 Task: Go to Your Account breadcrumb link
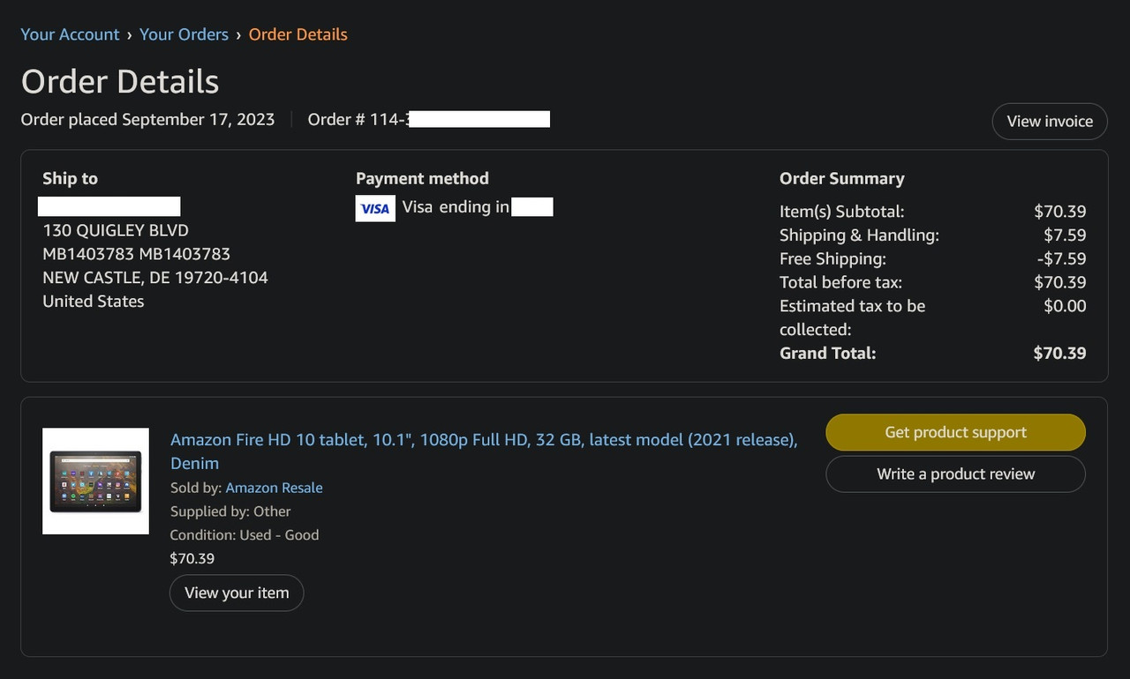click(x=70, y=34)
